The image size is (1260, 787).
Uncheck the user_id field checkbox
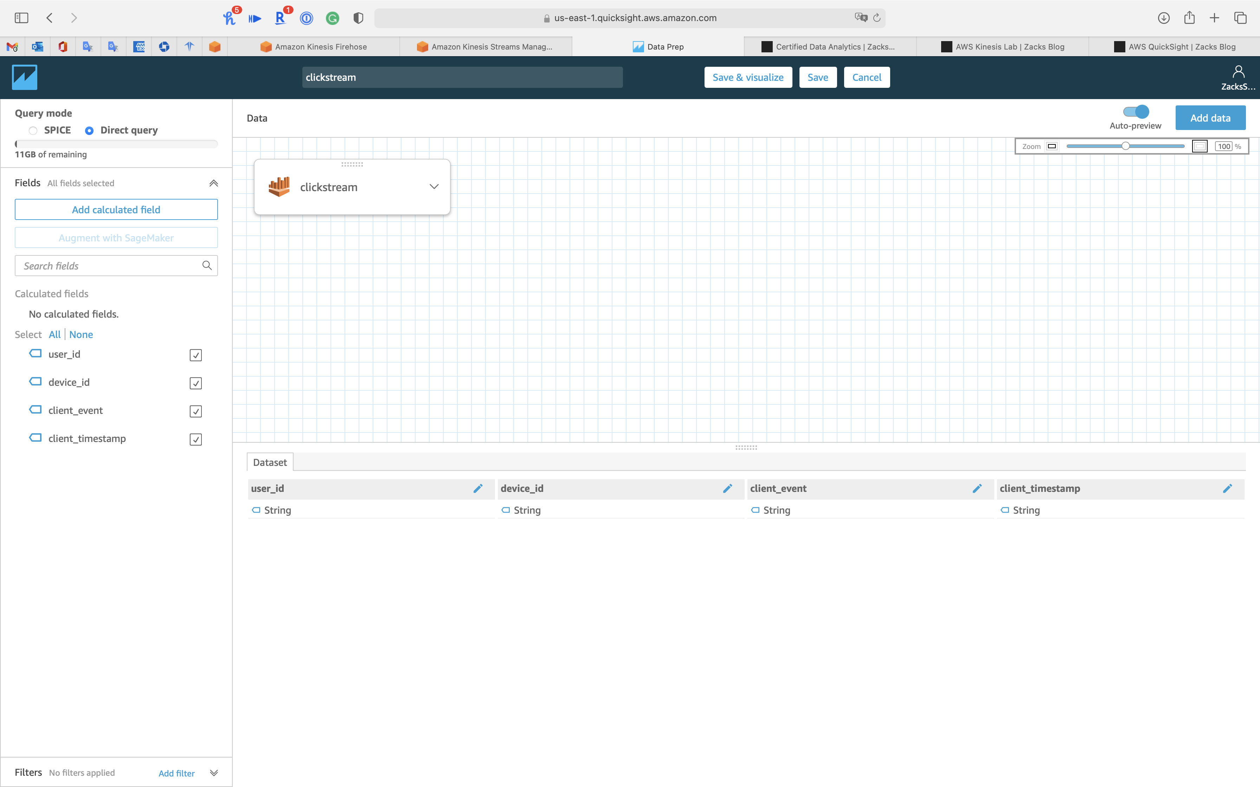tap(196, 355)
